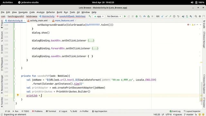Click the battery 100% indicator

(x=200, y=2)
